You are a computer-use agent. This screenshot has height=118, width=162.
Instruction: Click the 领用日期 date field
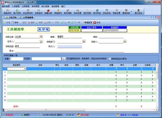tap(75, 30)
